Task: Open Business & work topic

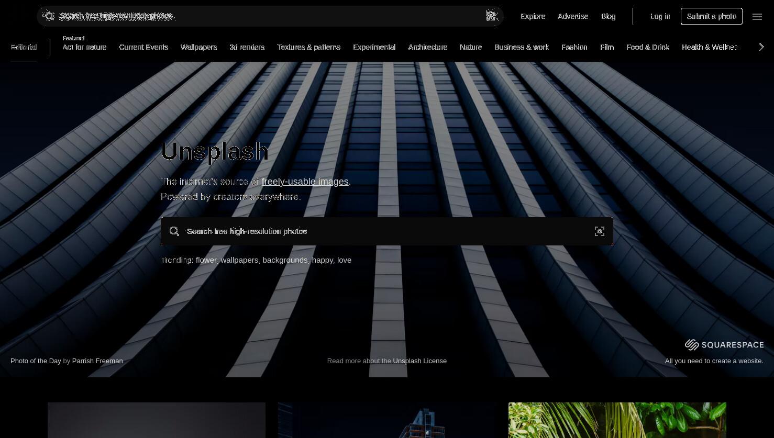Action: tap(521, 47)
